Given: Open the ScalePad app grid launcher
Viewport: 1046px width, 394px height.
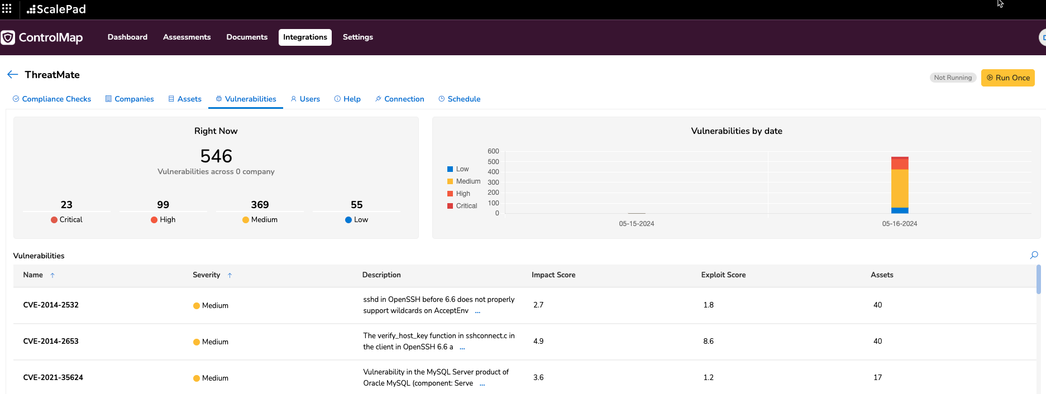Looking at the screenshot, I should click(7, 8).
